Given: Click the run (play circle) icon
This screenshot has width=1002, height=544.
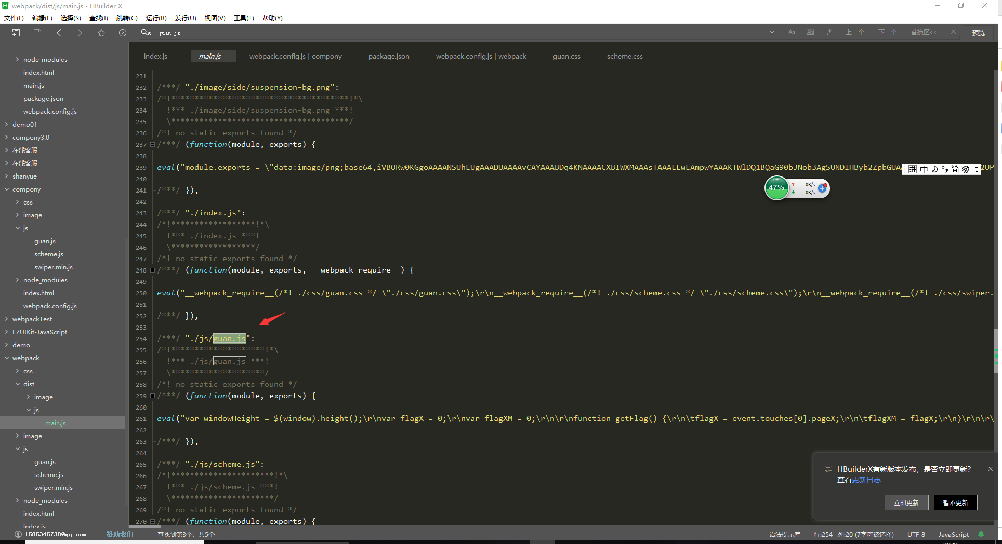Looking at the screenshot, I should [x=123, y=33].
